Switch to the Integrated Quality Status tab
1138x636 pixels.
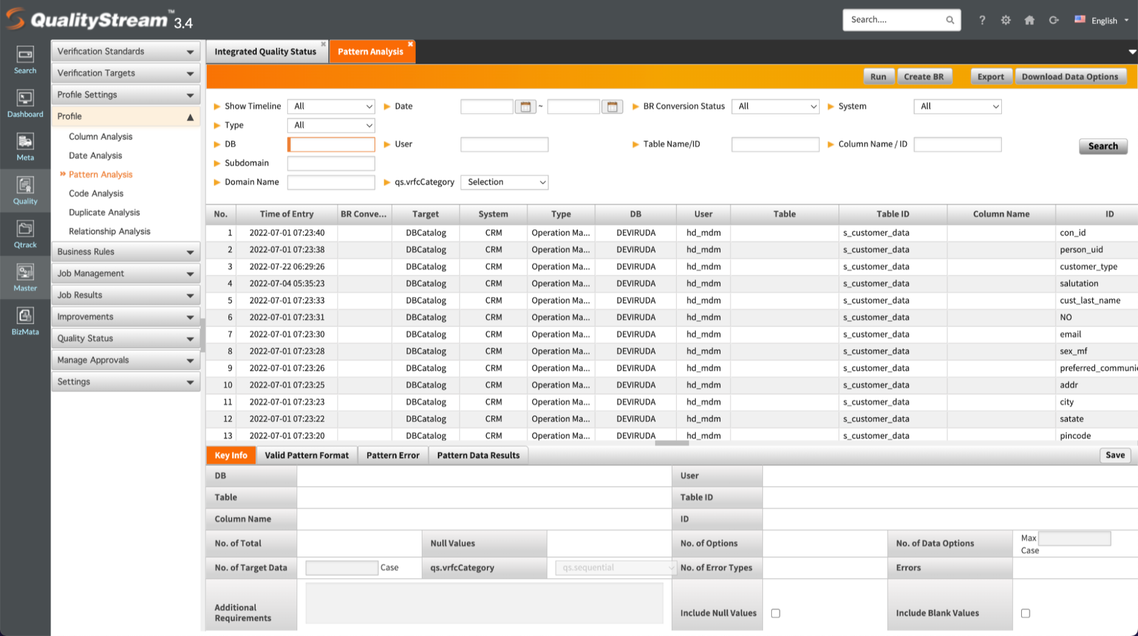coord(265,51)
